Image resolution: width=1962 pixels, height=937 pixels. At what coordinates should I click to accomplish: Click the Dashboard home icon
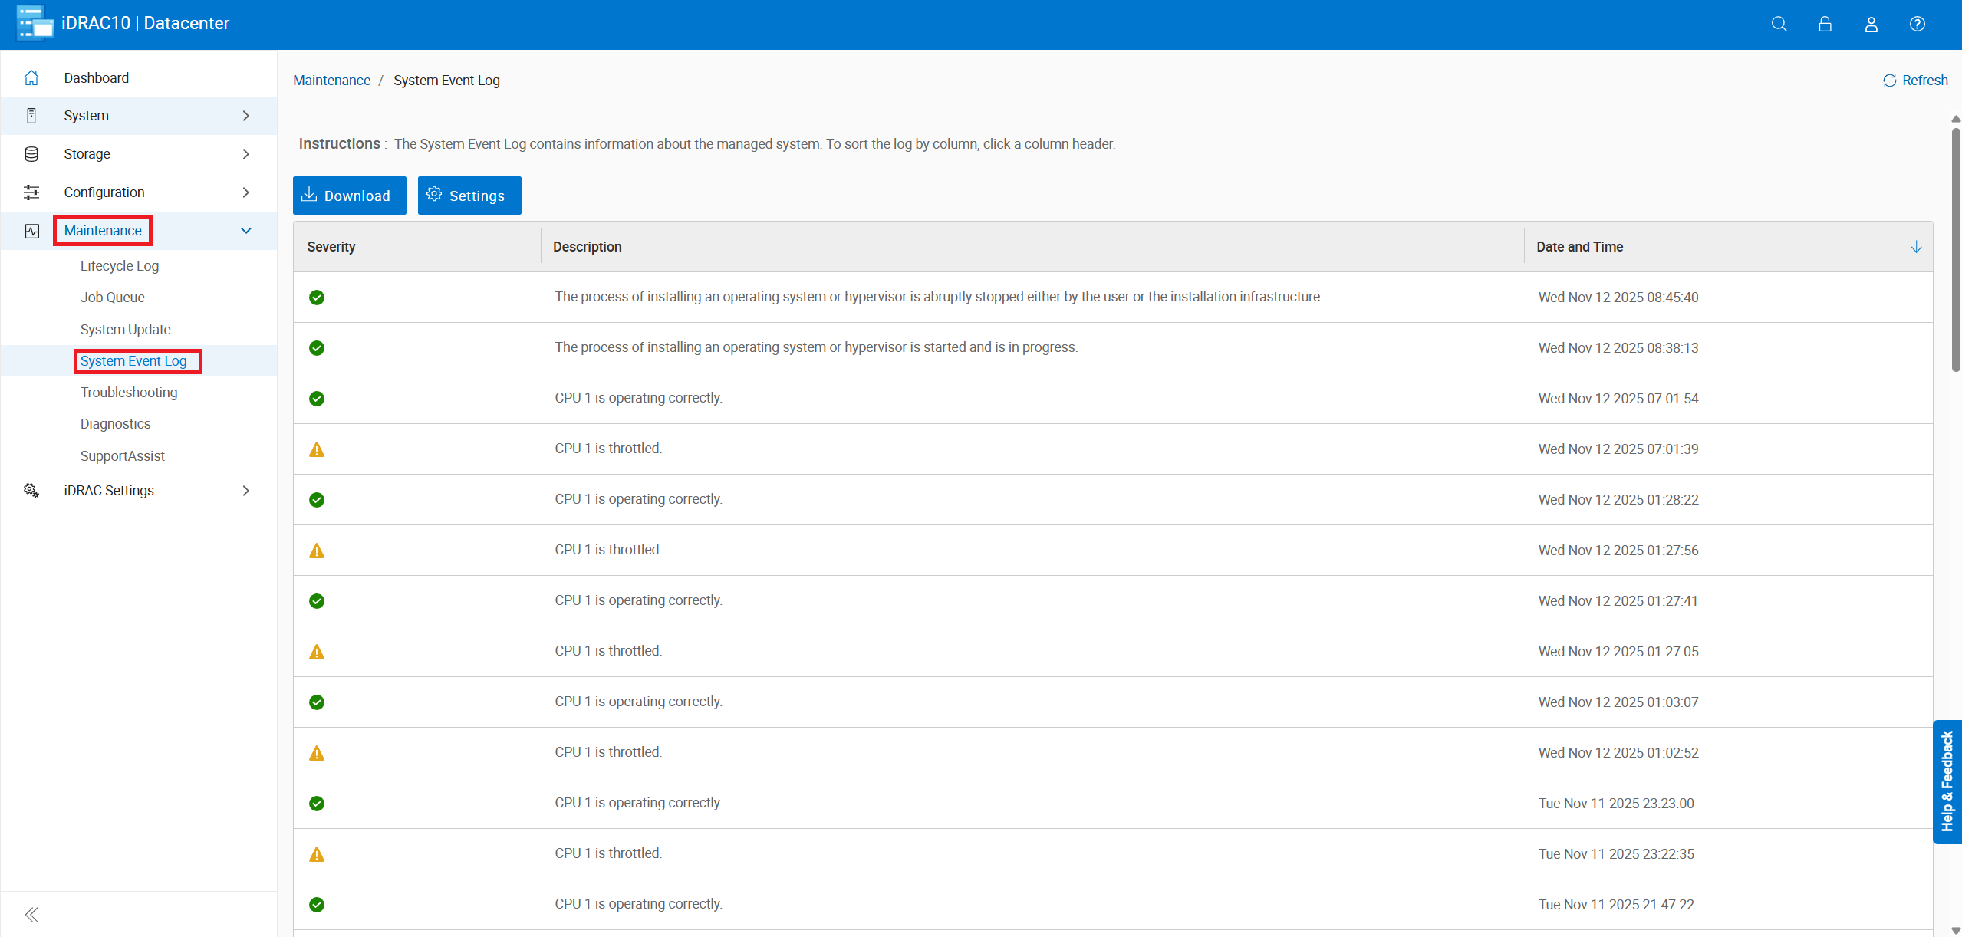click(31, 78)
